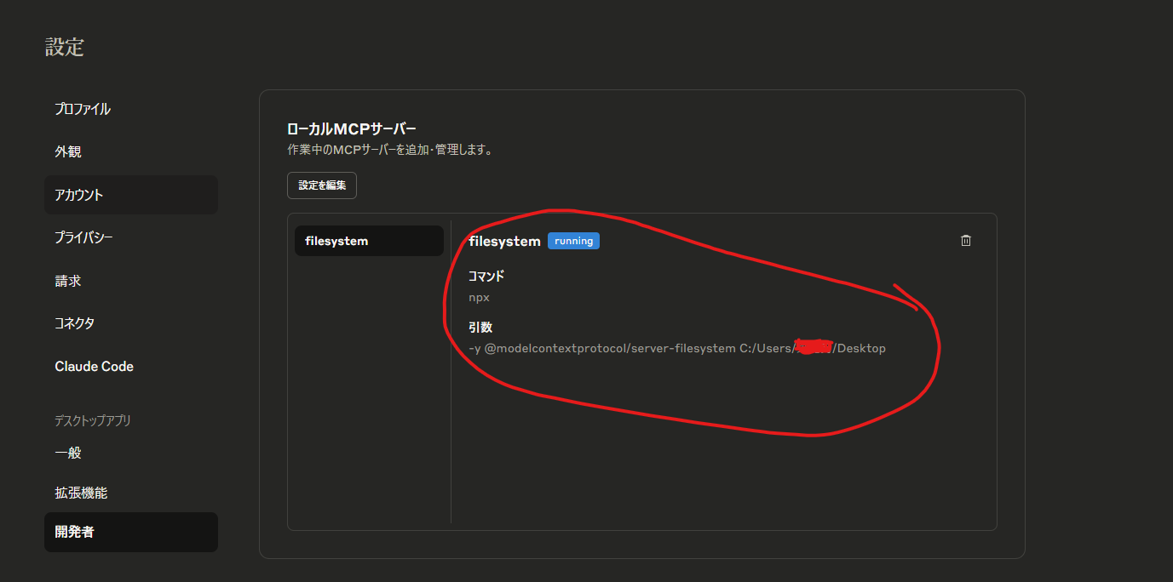Screen dimensions: 1173x582
Task: Select アカウント in the settings sidebar
Action: [131, 195]
